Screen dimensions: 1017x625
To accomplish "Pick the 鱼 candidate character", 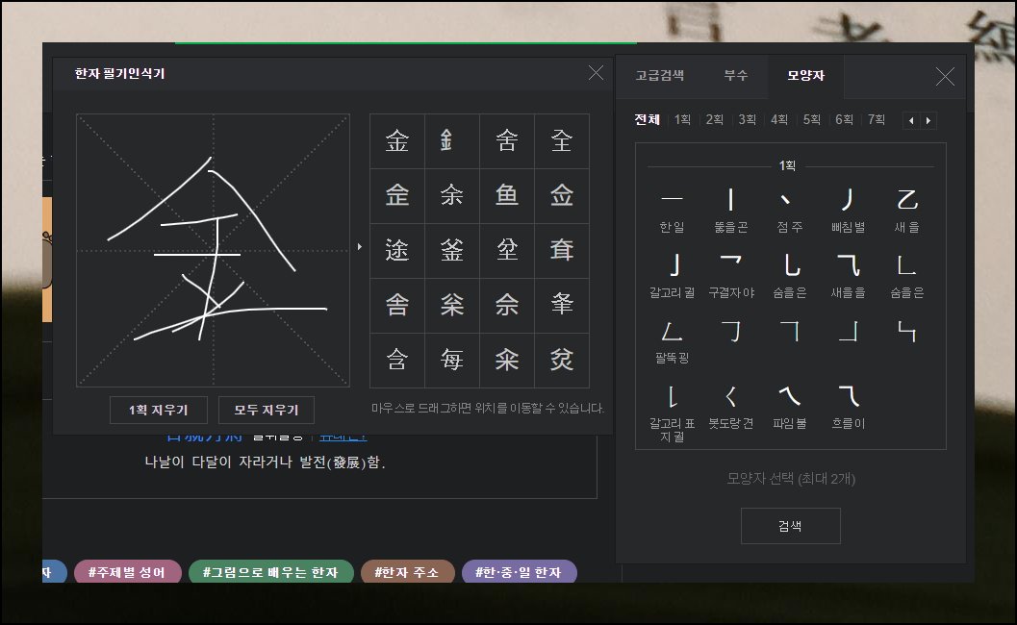I will pyautogui.click(x=506, y=195).
